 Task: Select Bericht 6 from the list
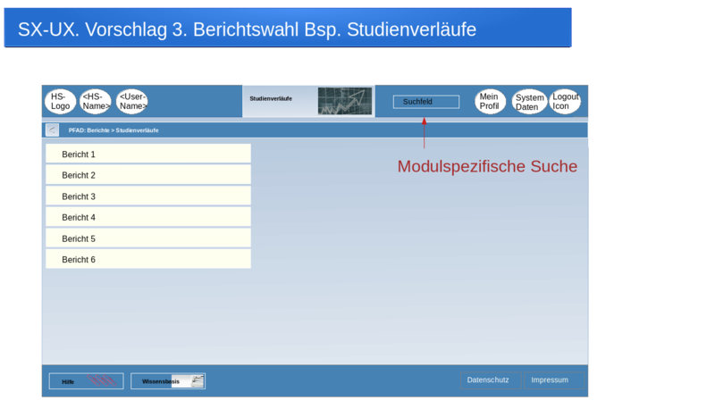(148, 259)
